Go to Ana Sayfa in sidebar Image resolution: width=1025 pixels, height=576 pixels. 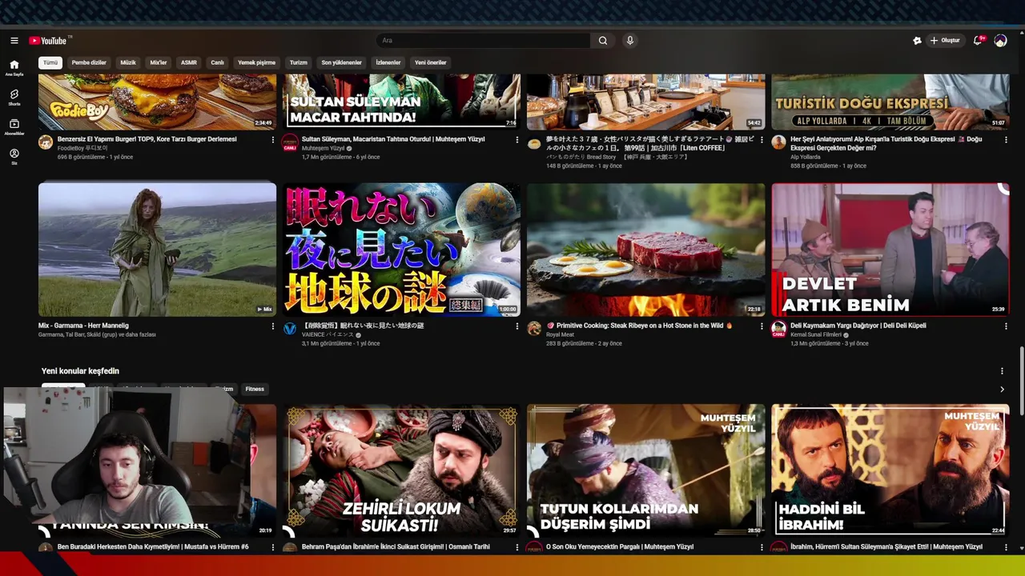[14, 68]
